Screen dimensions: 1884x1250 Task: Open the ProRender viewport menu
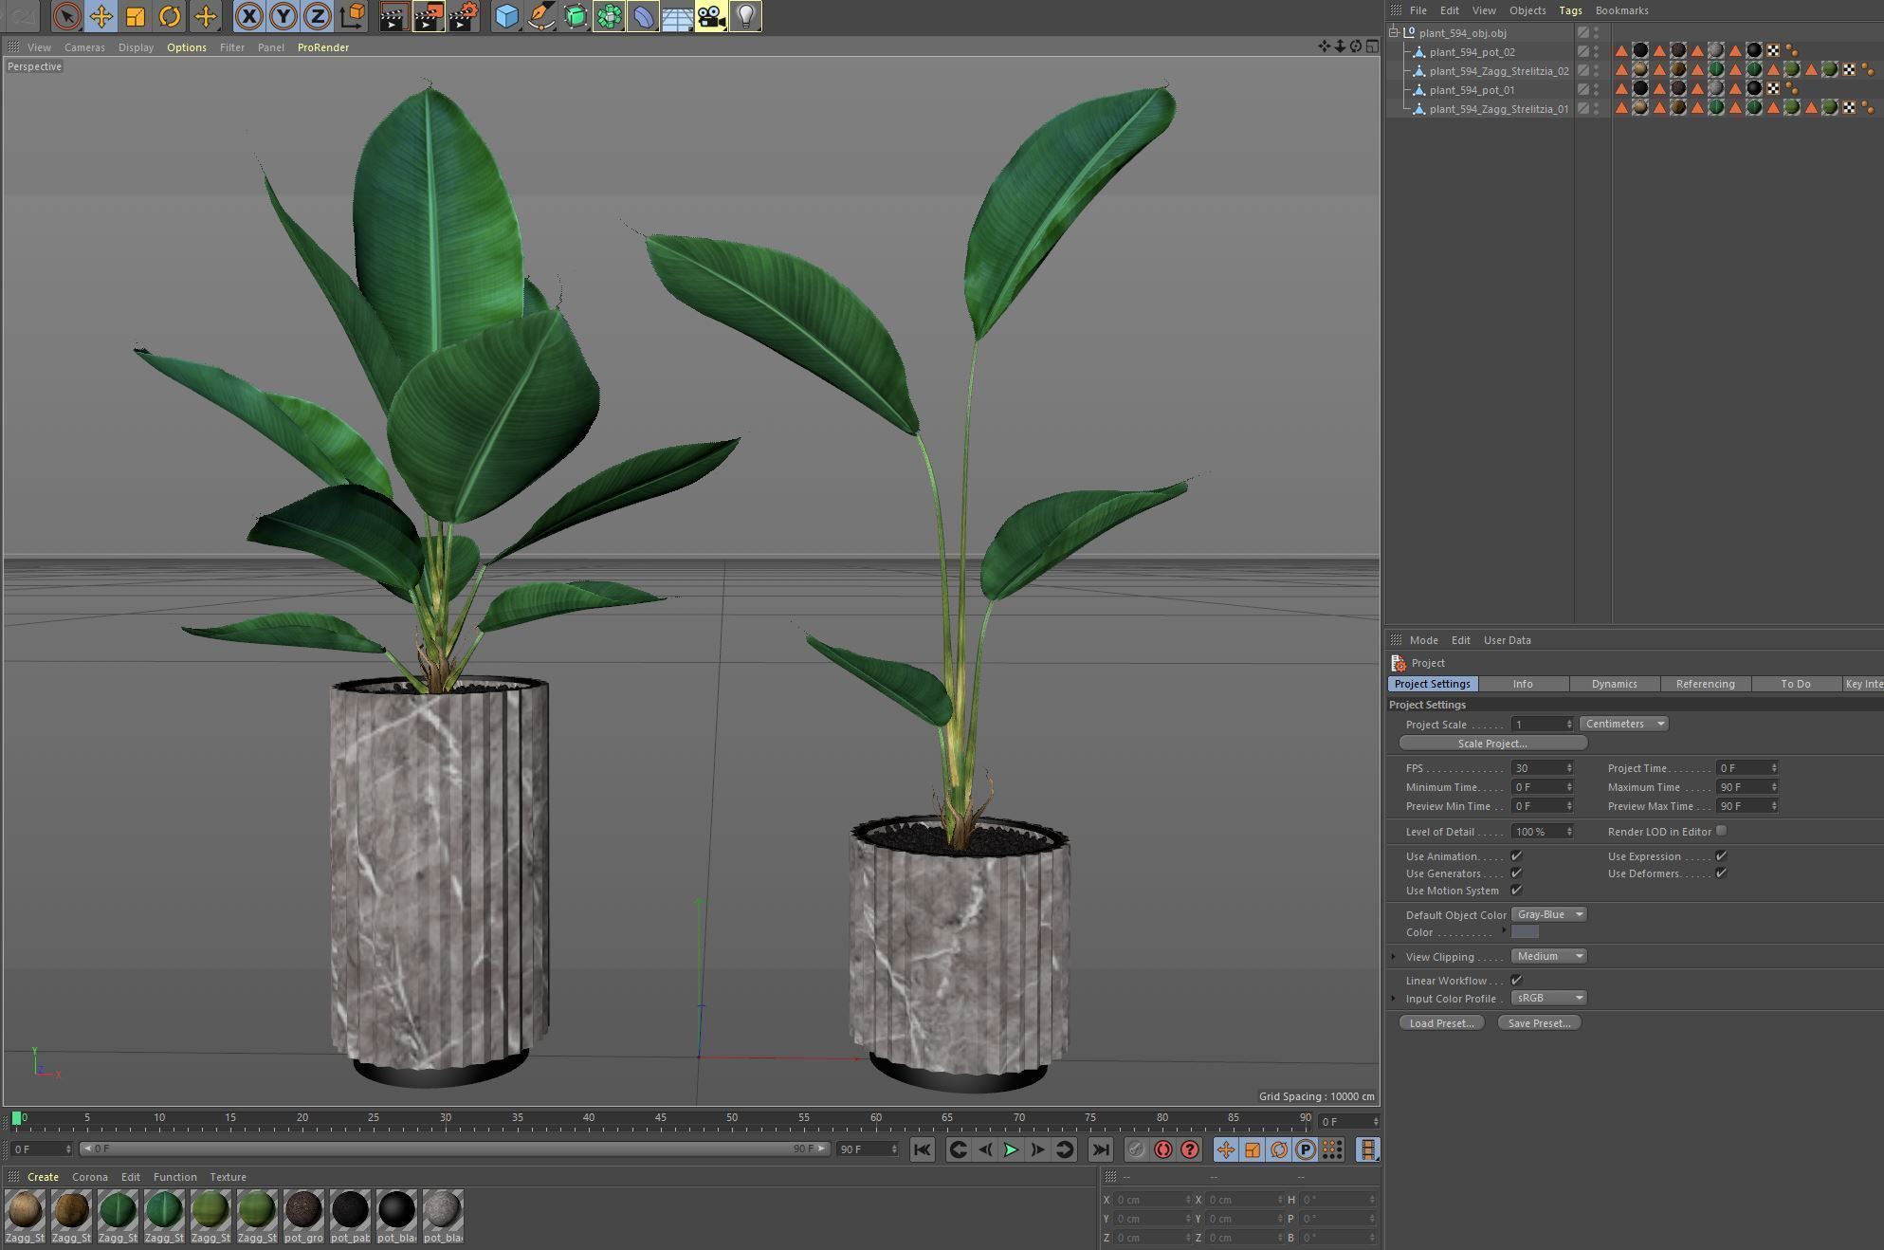click(x=322, y=47)
